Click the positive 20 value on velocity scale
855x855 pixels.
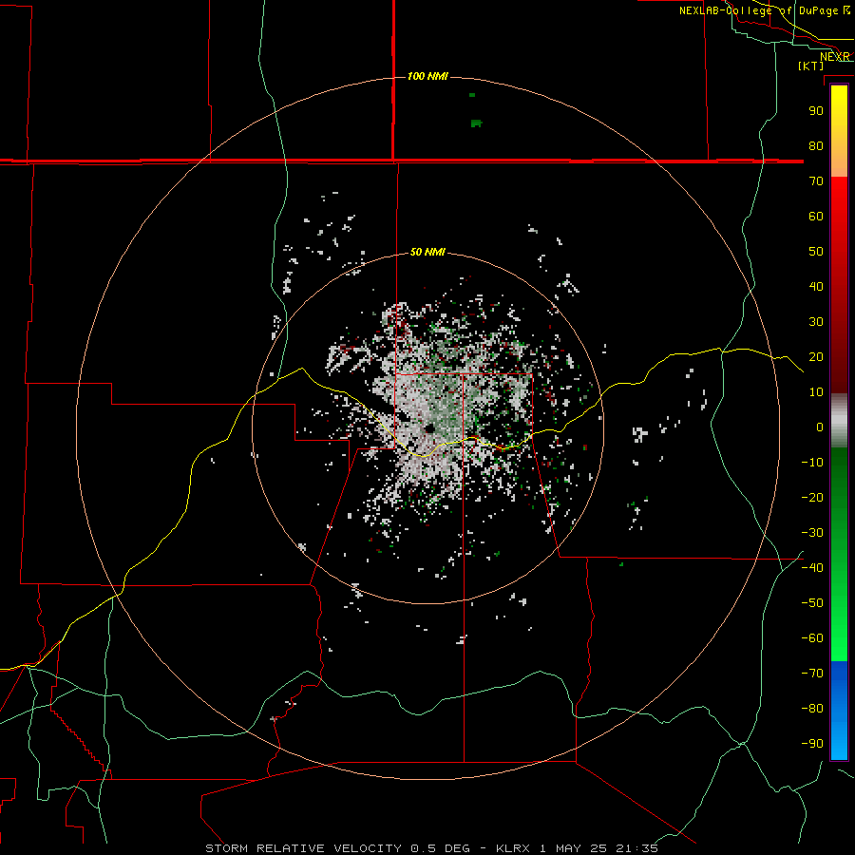tap(816, 356)
